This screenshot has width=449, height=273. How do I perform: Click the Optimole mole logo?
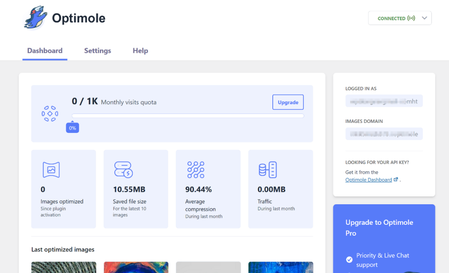coord(35,17)
